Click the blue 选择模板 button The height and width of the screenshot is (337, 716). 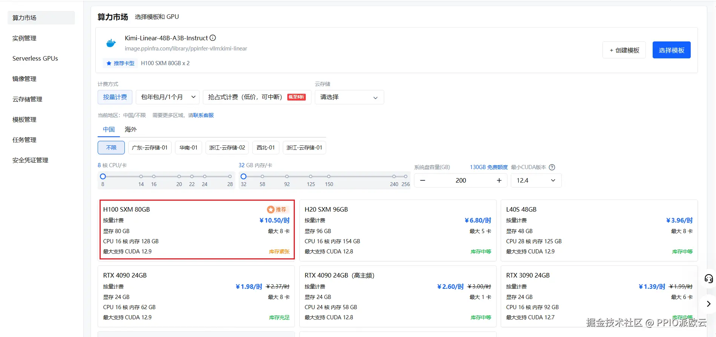pyautogui.click(x=672, y=50)
